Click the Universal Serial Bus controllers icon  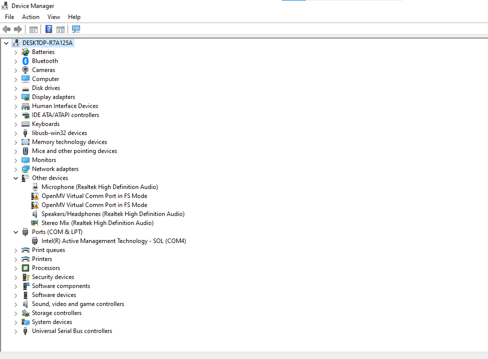pyautogui.click(x=26, y=331)
